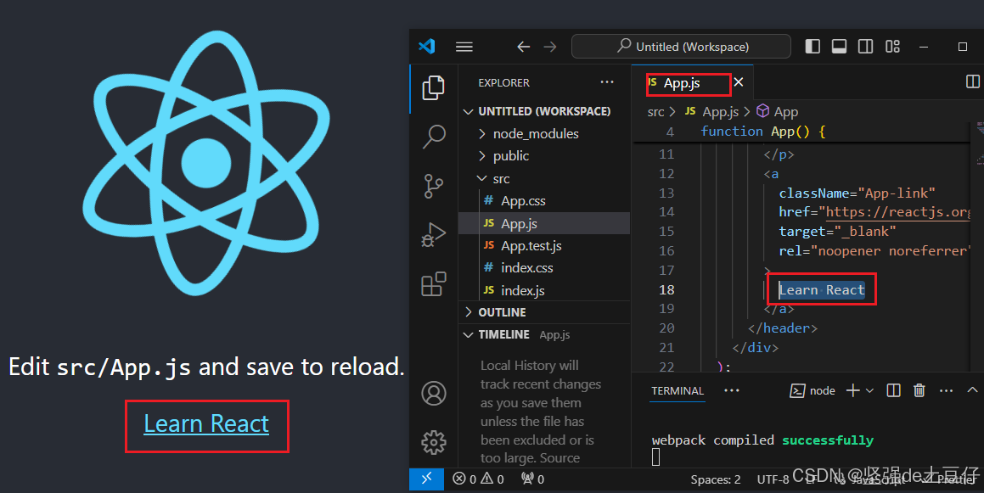The width and height of the screenshot is (984, 493).
Task: Click the Learn React link in browser
Action: tap(206, 424)
